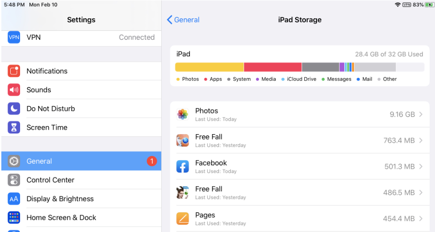Open the chevron for Free Fall 486.5 MB
The height and width of the screenshot is (232, 435).
click(421, 193)
